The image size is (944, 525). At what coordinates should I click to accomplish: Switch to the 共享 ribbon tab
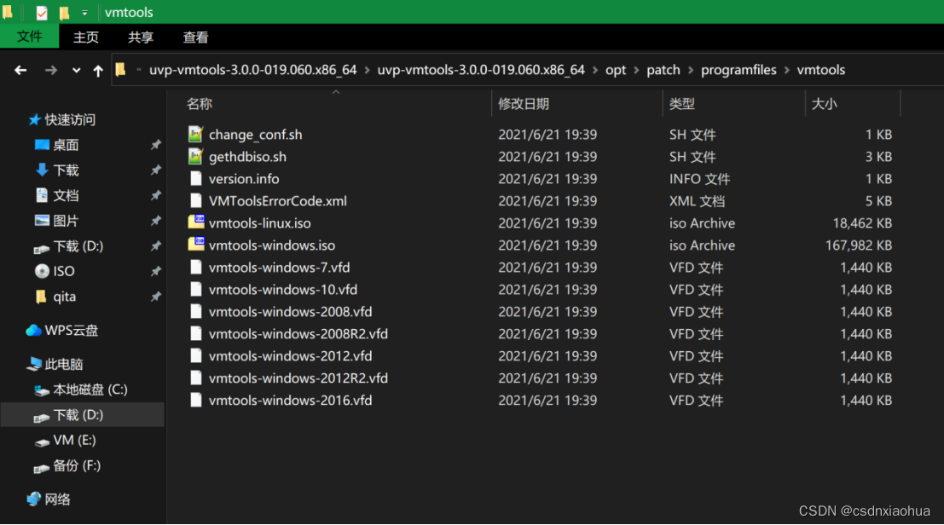[140, 37]
